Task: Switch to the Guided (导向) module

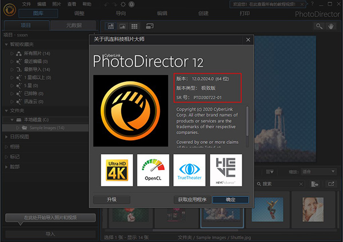Action: pyautogui.click(x=121, y=13)
